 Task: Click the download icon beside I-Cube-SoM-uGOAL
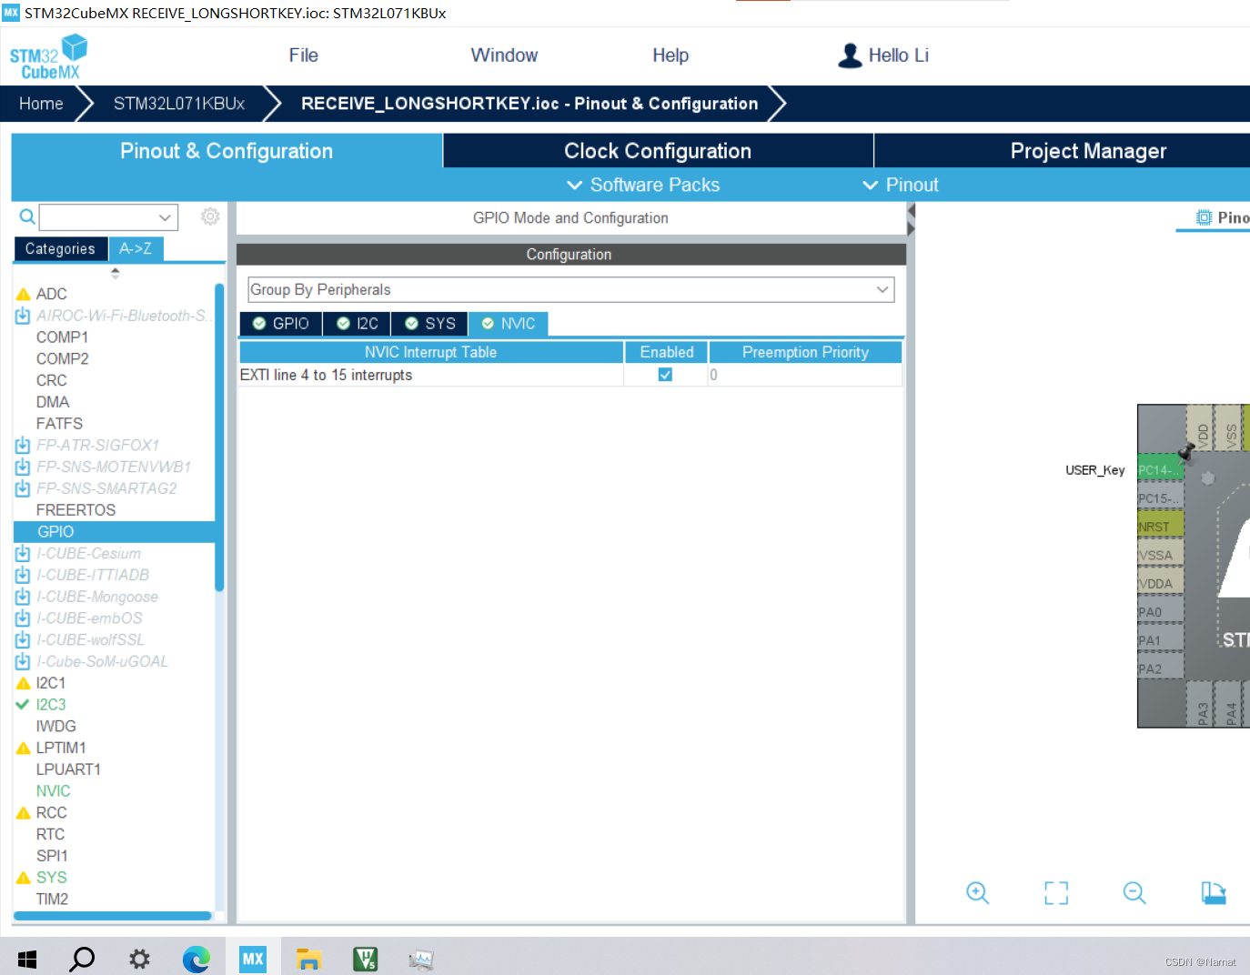click(x=23, y=662)
